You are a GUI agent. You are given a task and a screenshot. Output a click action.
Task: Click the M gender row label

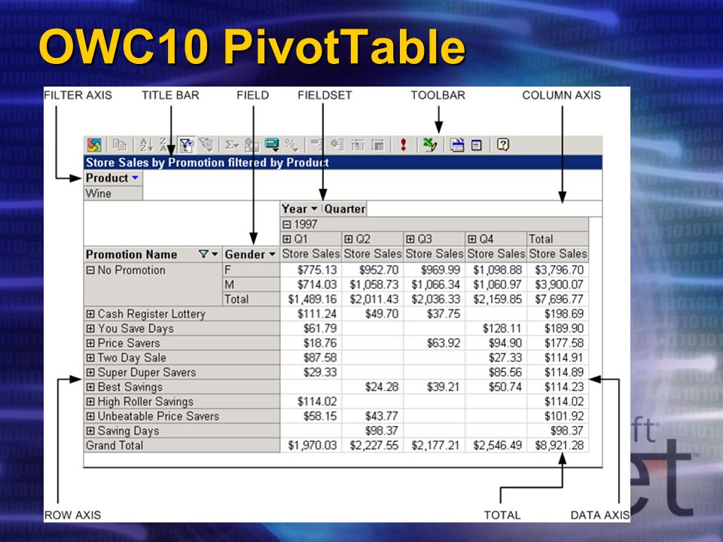251,285
